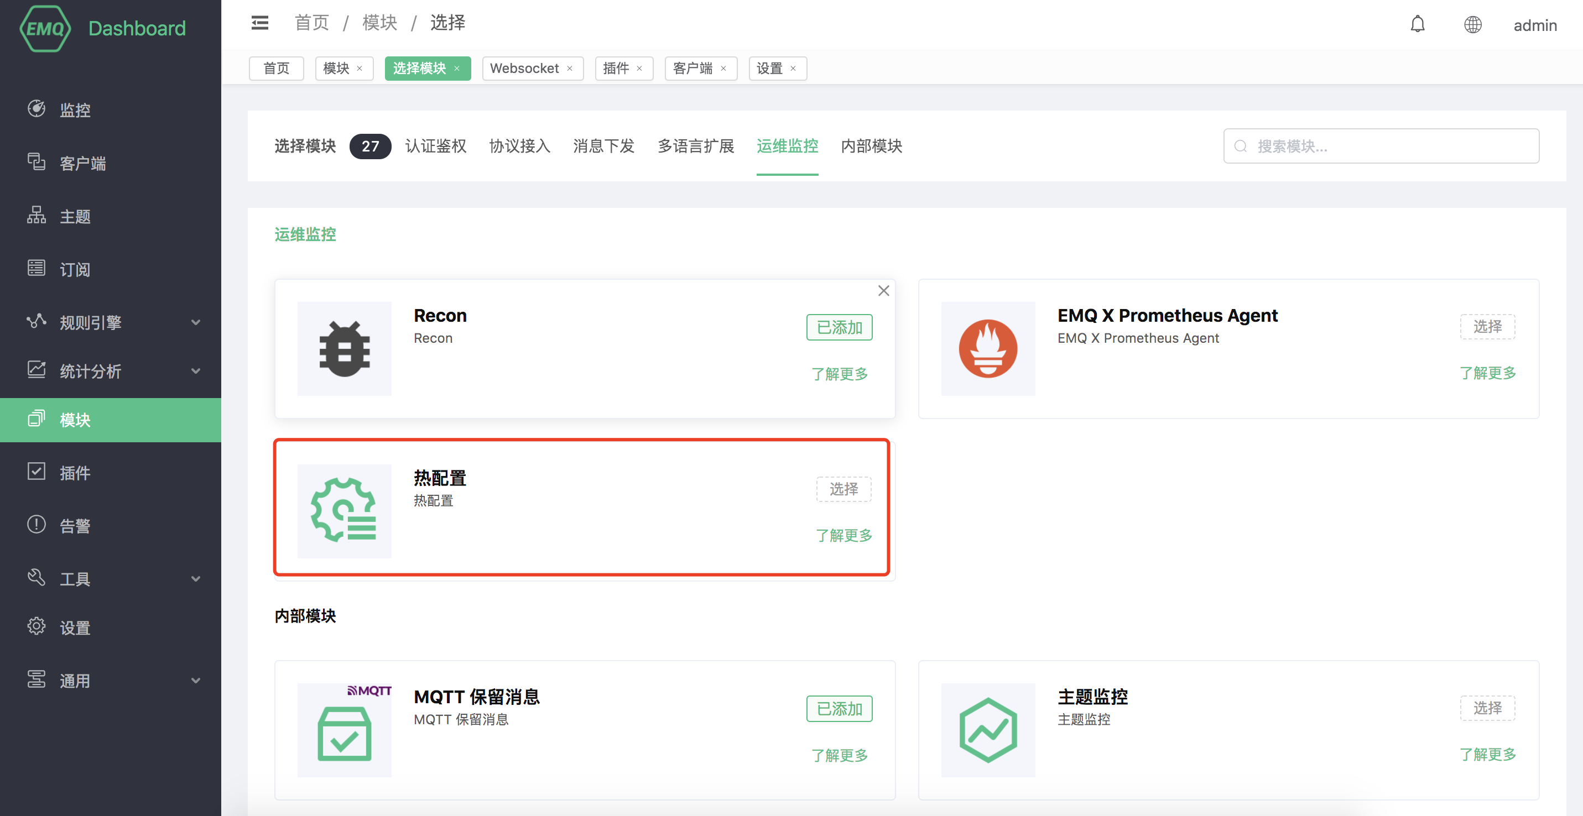This screenshot has height=816, width=1583.
Task: Click the hot configuration gear icon
Action: [x=344, y=511]
